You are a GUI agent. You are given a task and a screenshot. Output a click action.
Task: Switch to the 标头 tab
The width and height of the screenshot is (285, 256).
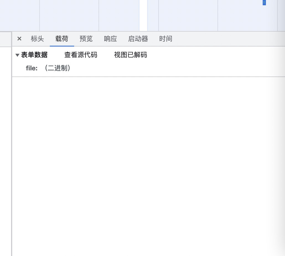pyautogui.click(x=37, y=39)
